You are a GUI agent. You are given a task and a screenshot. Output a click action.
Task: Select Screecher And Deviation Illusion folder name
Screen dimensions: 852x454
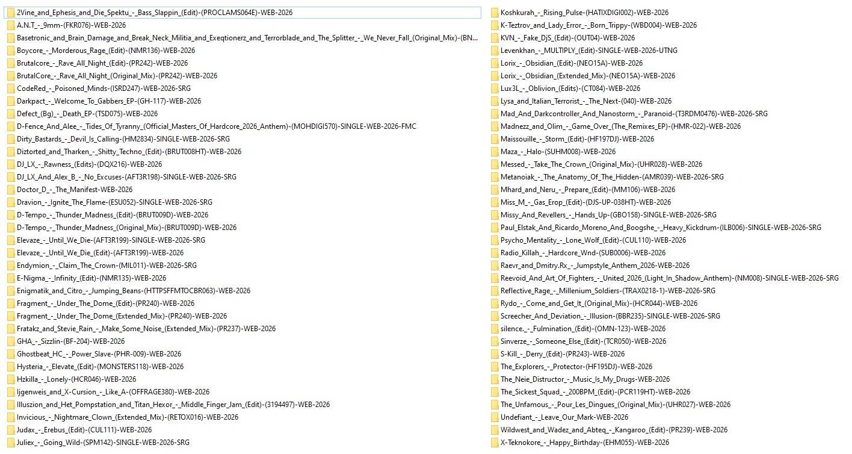point(611,316)
